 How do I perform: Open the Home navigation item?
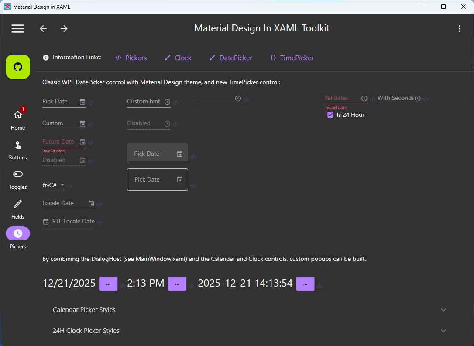point(18,120)
